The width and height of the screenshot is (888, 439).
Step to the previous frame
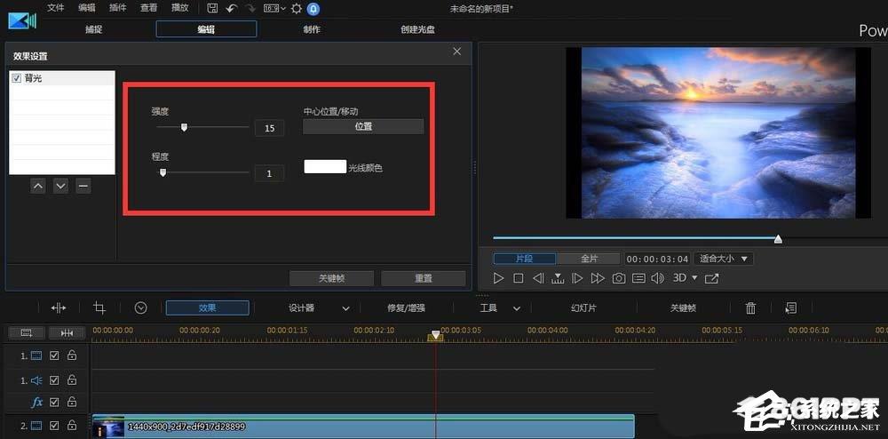(x=539, y=278)
